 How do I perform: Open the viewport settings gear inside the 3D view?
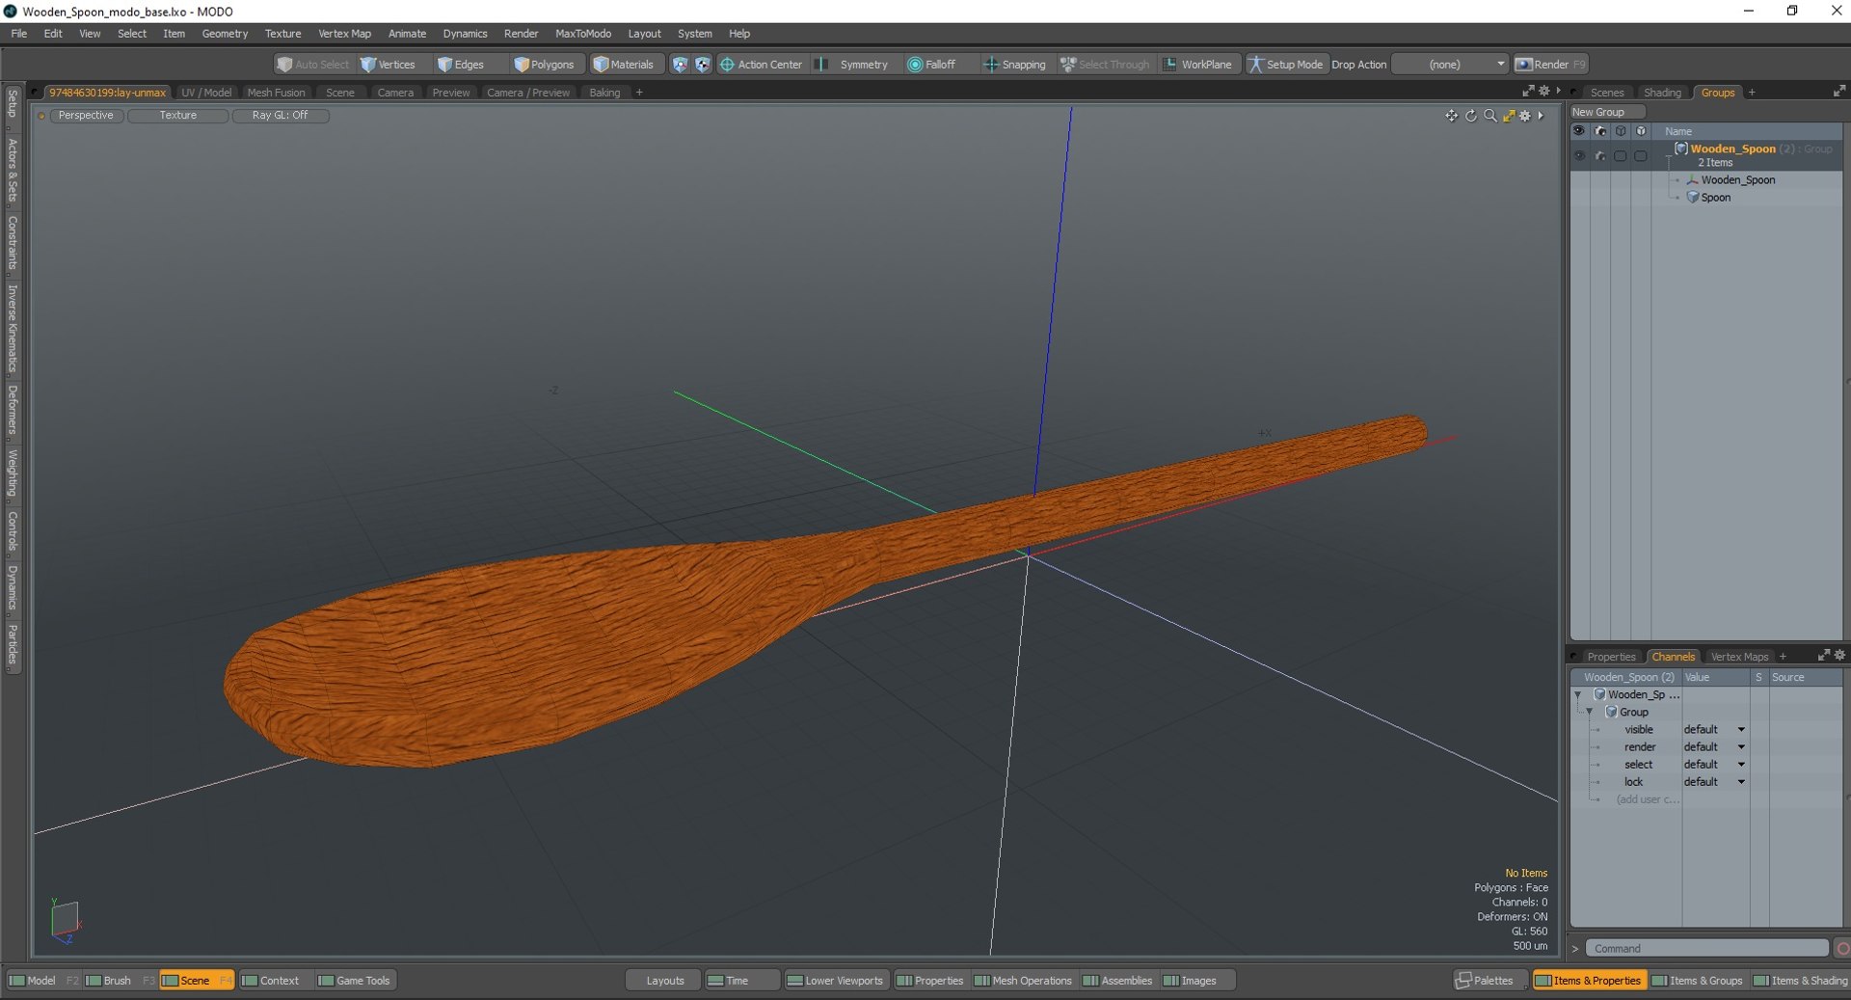1525,116
